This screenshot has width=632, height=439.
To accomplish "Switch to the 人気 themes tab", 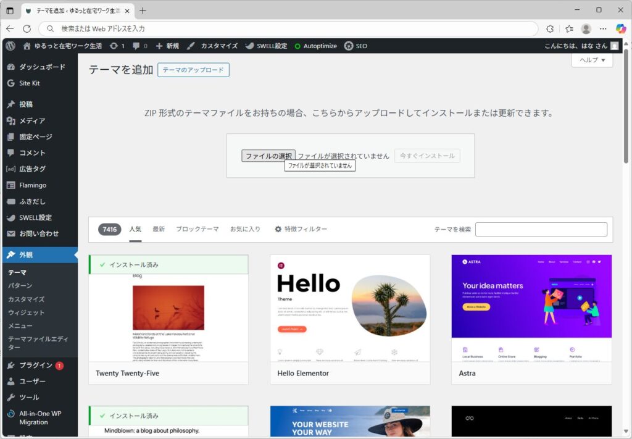I will coord(136,228).
